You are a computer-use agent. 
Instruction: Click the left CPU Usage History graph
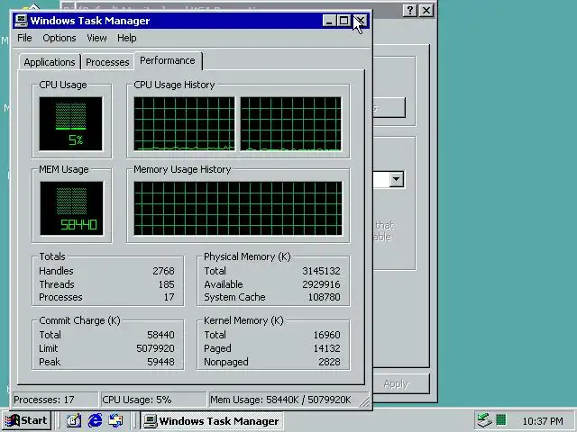[184, 124]
